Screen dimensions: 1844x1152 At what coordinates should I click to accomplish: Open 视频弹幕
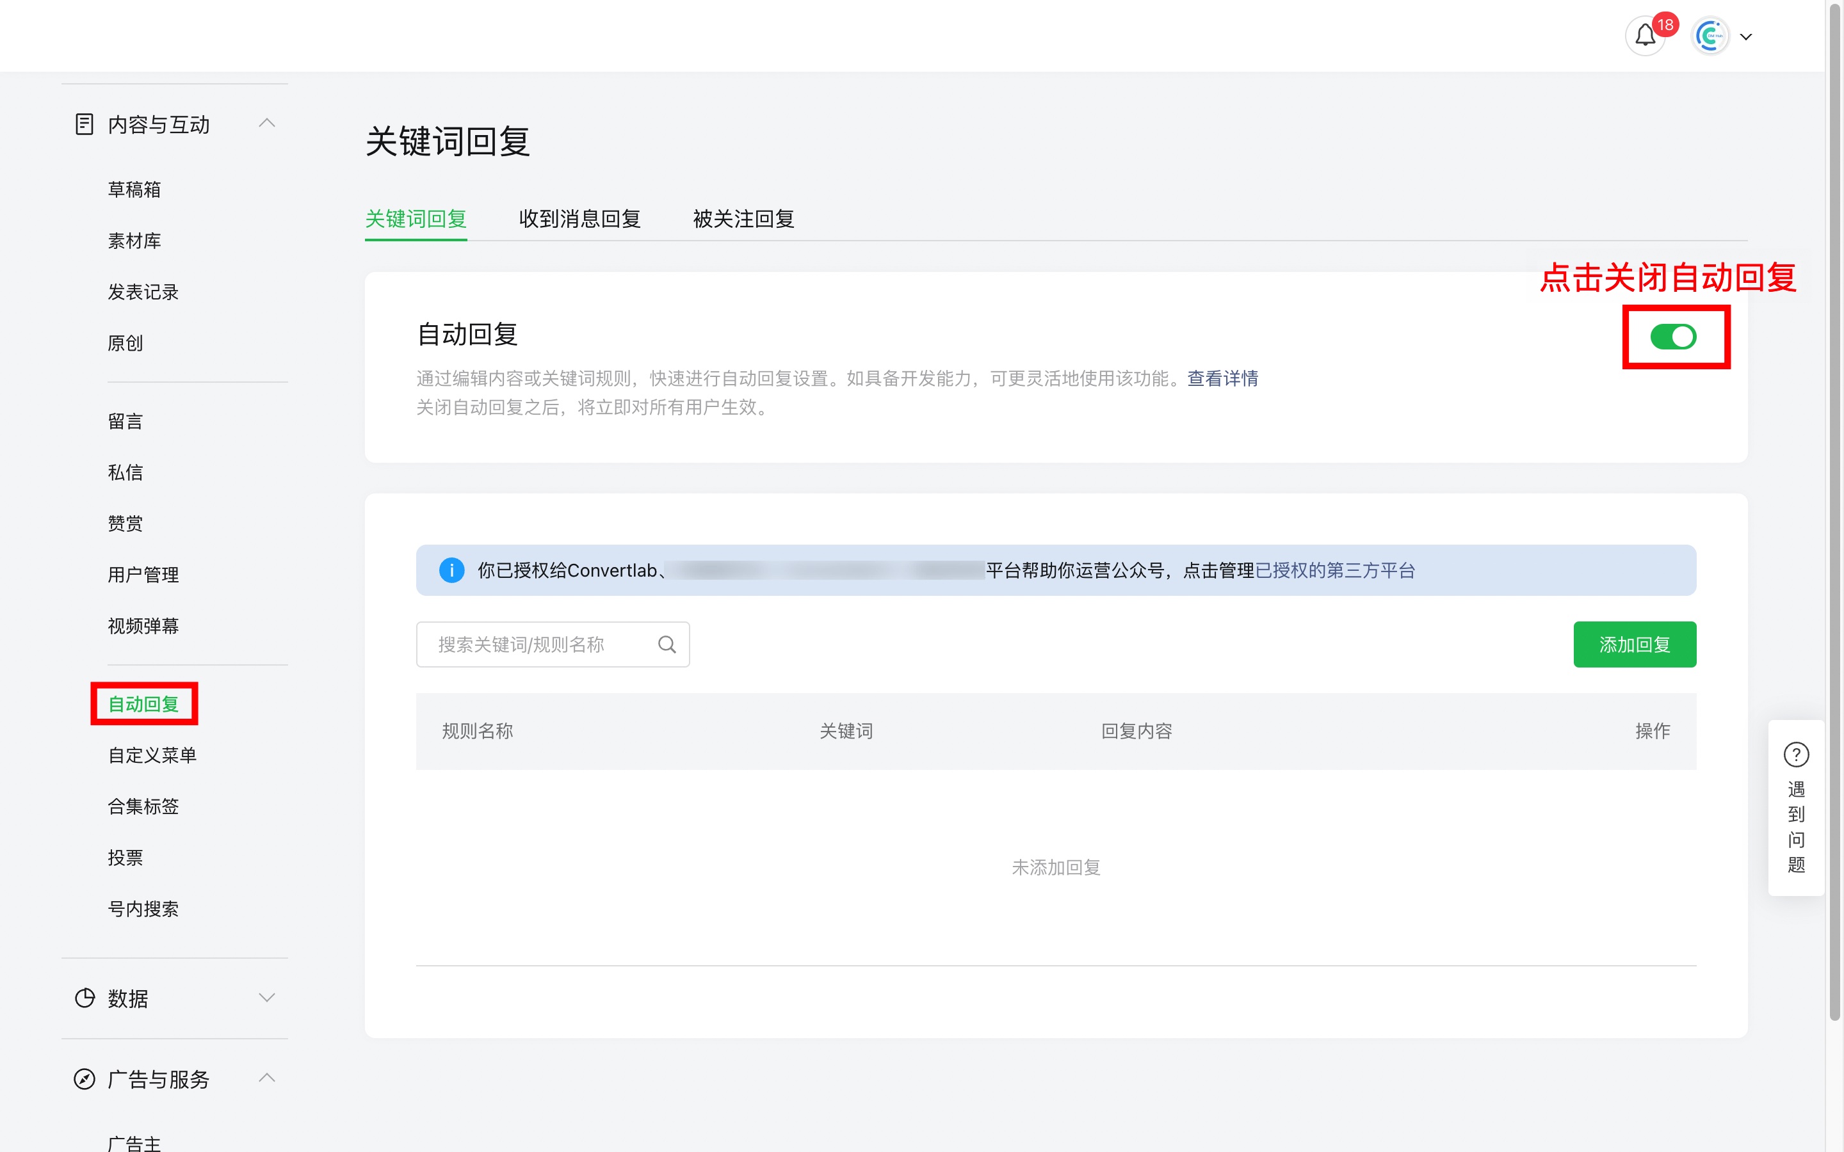(143, 625)
